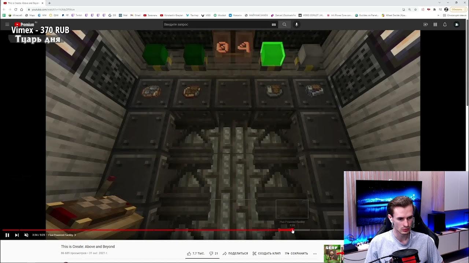Open the more actions three-dot menu
469x263 pixels.
pyautogui.click(x=315, y=254)
